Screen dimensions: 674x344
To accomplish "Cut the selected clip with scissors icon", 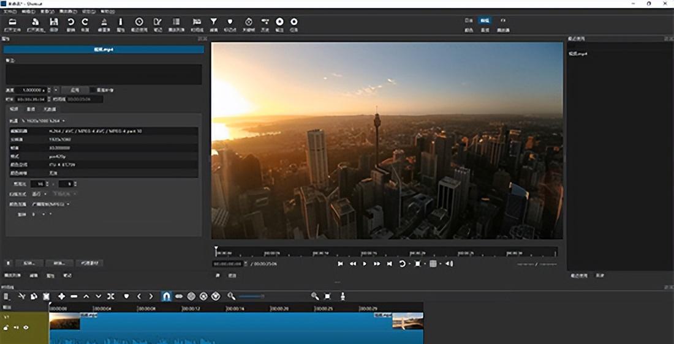I will point(21,296).
